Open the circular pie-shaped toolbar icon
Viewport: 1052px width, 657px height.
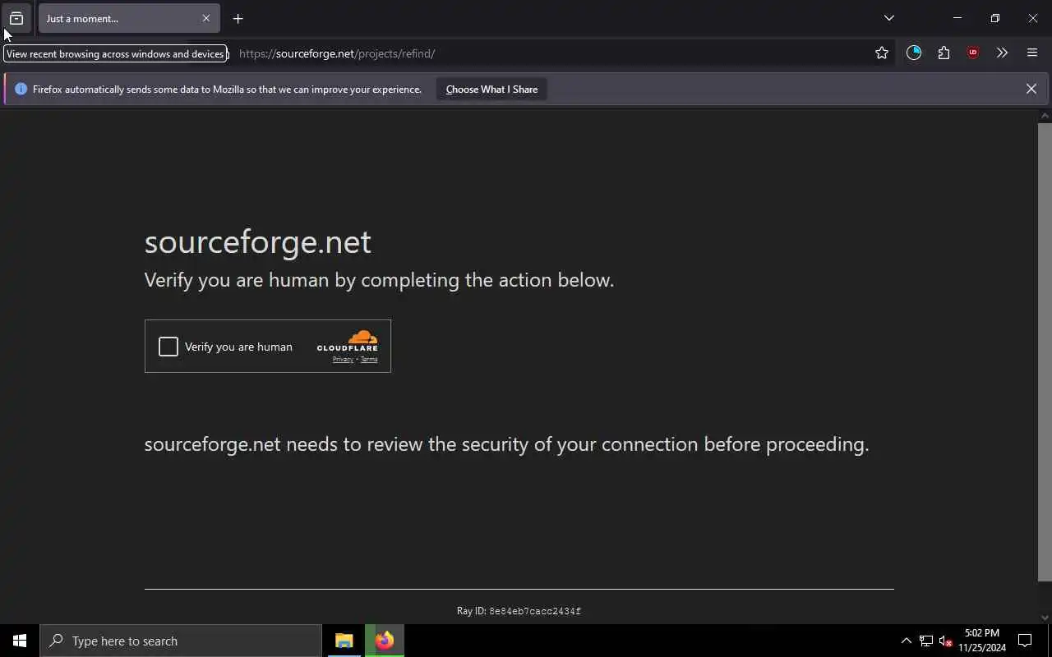pyautogui.click(x=914, y=53)
